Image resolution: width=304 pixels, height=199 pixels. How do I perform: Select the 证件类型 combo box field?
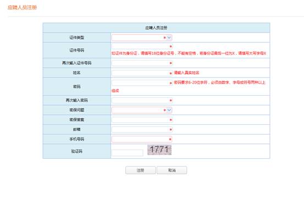pos(142,37)
